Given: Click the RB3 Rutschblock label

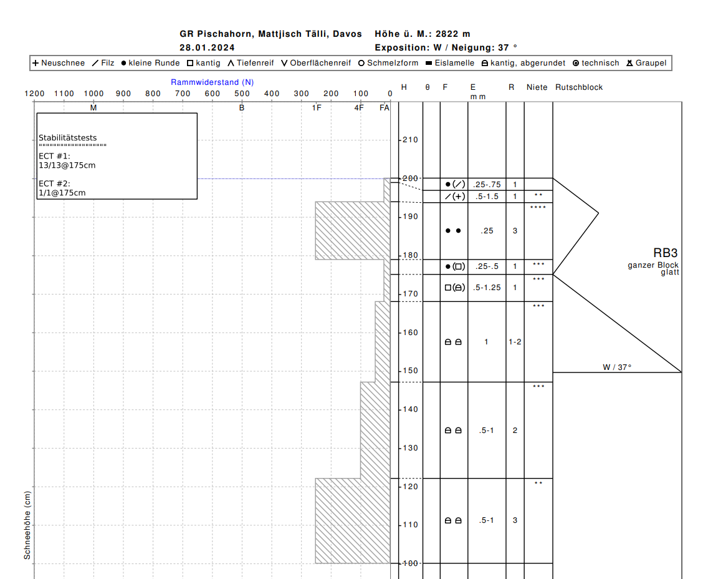Looking at the screenshot, I should (665, 253).
